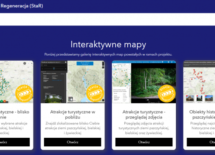The width and height of the screenshot is (215, 155).
Task: Click Otwórz on the Obiekty historyczne card
Action: (x=201, y=142)
